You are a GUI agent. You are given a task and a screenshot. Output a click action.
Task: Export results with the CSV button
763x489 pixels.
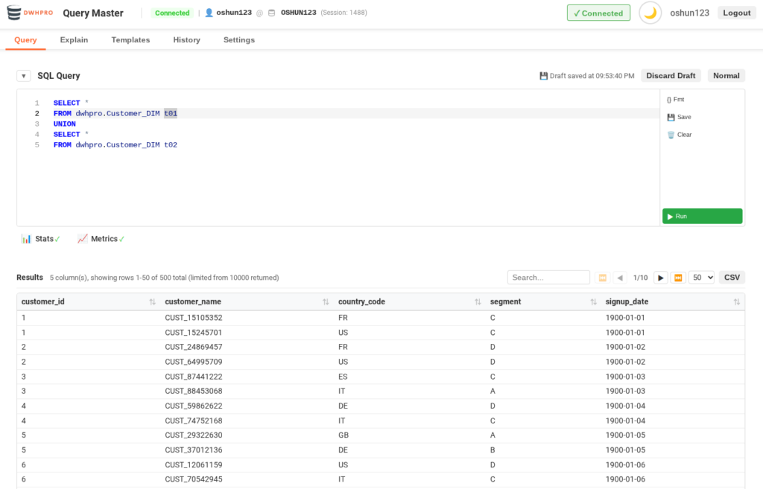coord(732,278)
